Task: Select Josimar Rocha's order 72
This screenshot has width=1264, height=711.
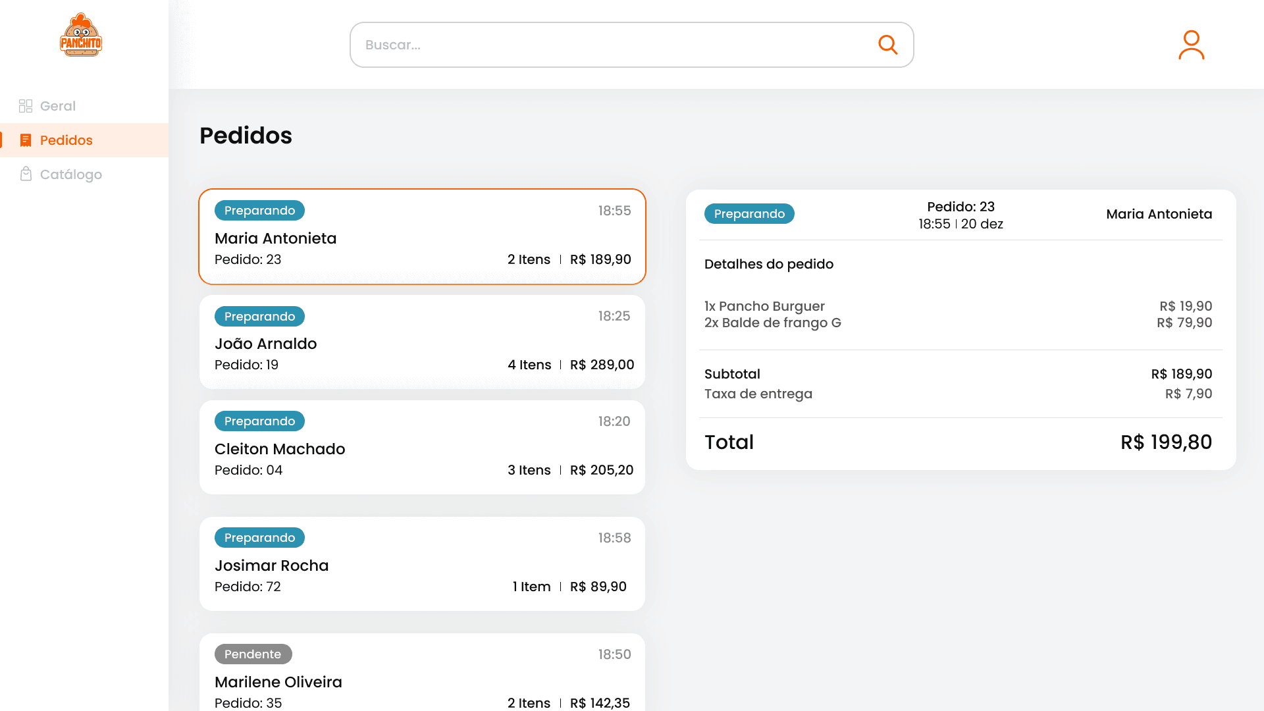Action: pyautogui.click(x=422, y=564)
